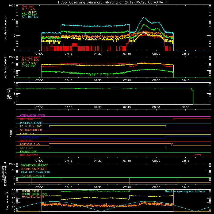Click the PARTICLE_FLAG label
Screen dimensions: 214x214
[30, 144]
